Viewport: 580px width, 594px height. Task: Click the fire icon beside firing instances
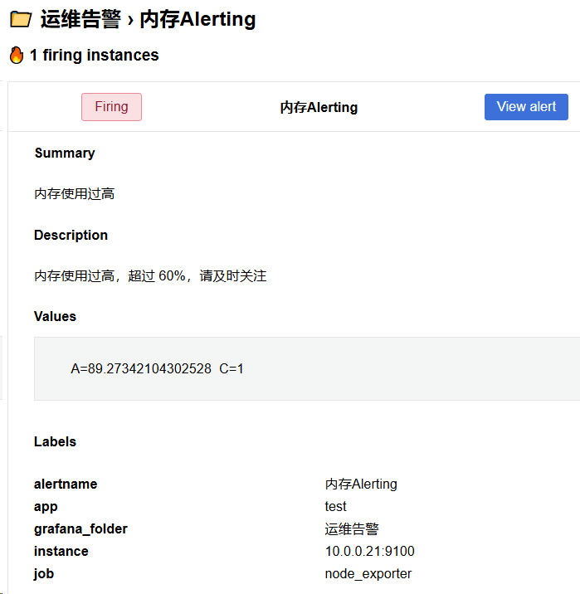pos(16,56)
